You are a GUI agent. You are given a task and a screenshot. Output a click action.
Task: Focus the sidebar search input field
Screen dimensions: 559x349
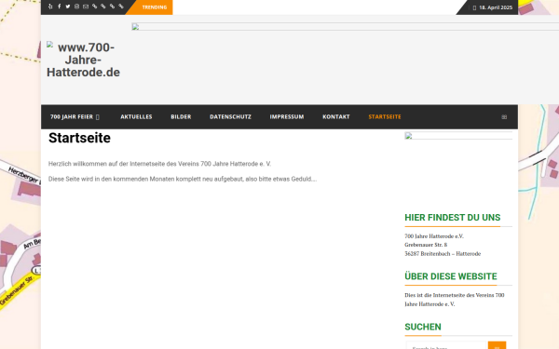[x=446, y=345]
